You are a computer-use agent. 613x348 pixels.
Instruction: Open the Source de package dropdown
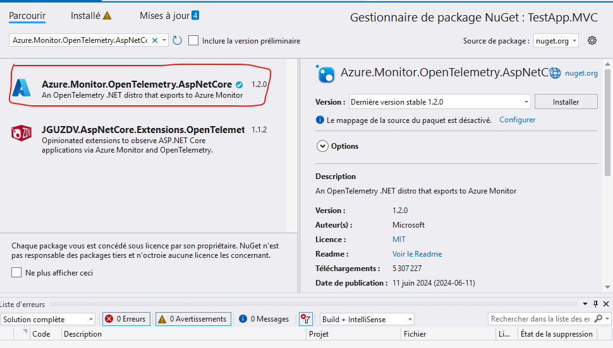556,40
